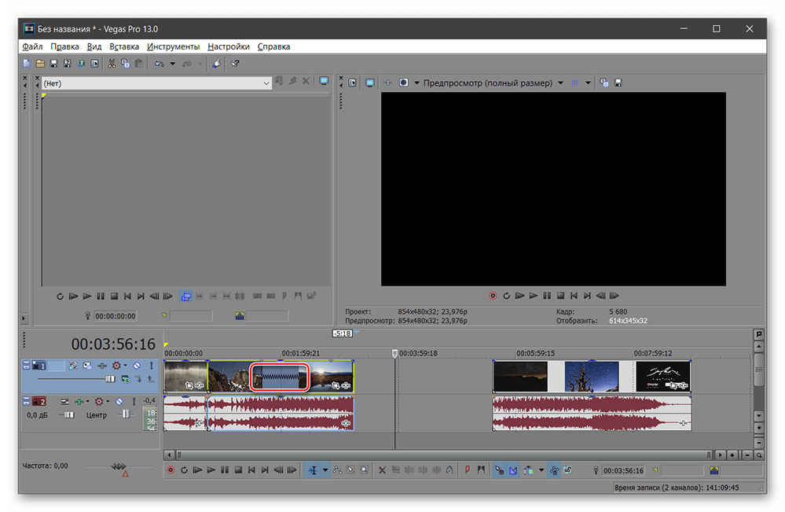
Task: Copy the selection from the main toolbar
Action: [125, 64]
